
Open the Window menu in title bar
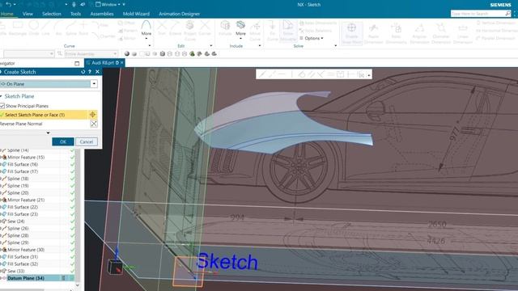click(108, 4)
